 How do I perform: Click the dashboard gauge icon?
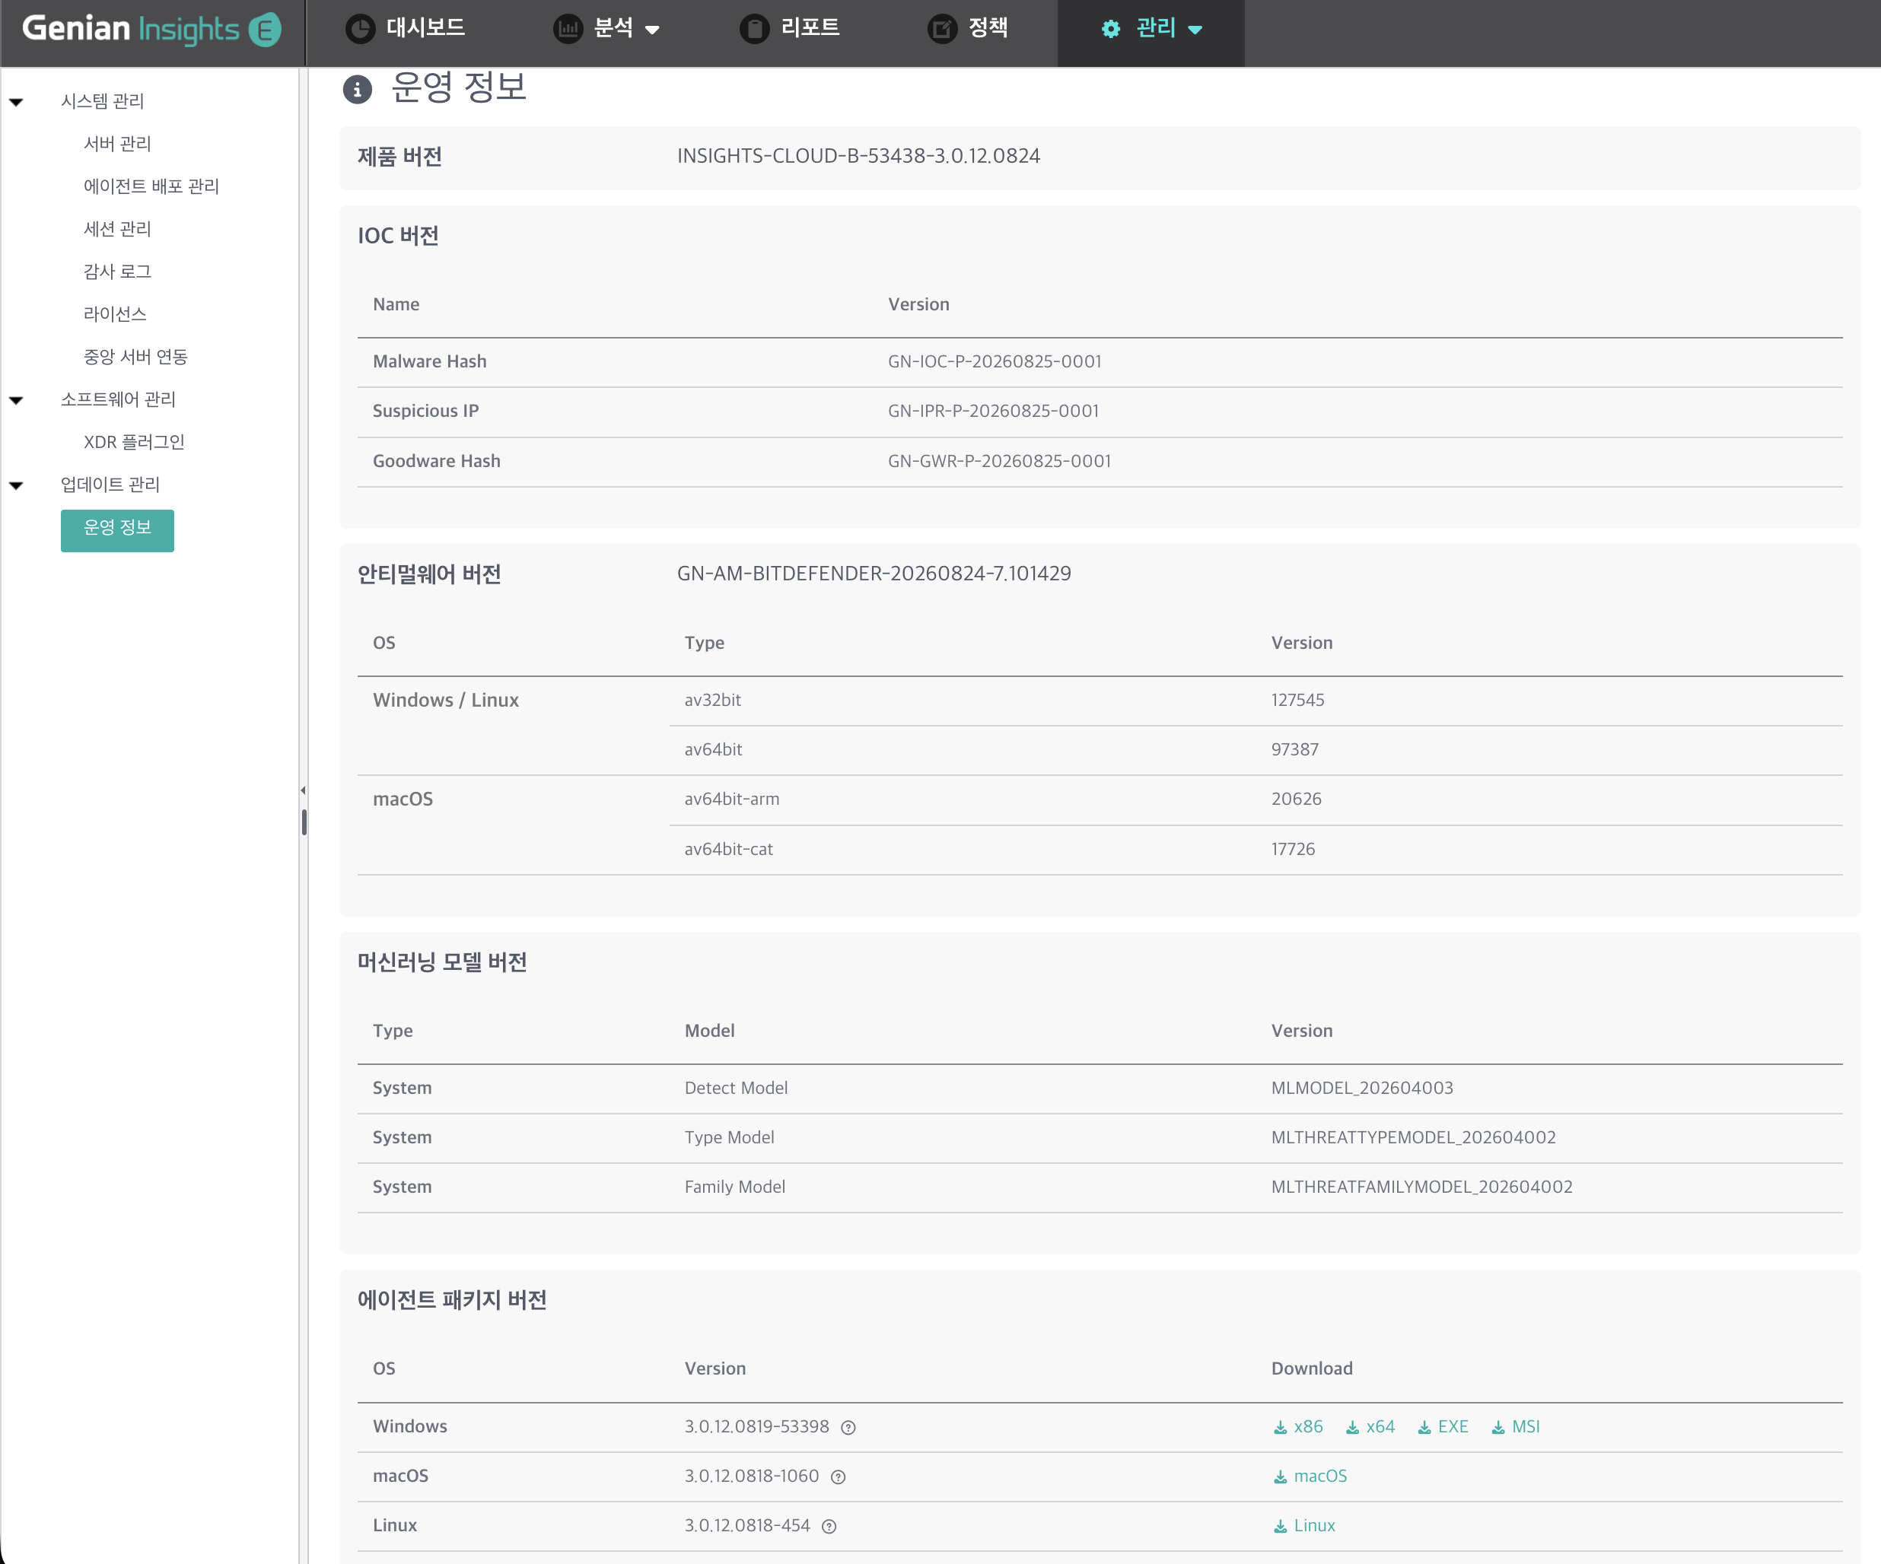[x=360, y=30]
